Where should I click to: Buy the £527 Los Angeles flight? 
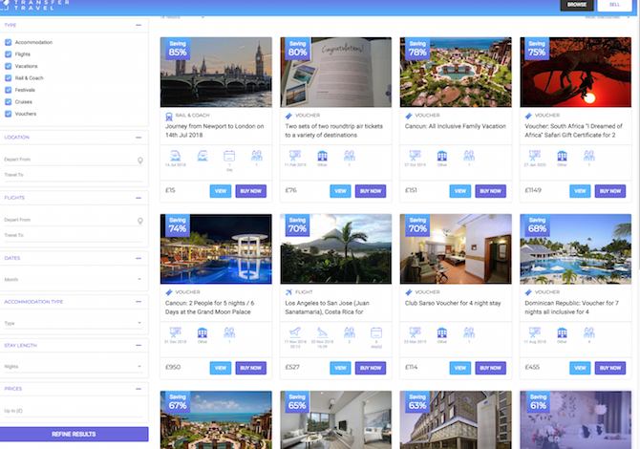tap(371, 368)
